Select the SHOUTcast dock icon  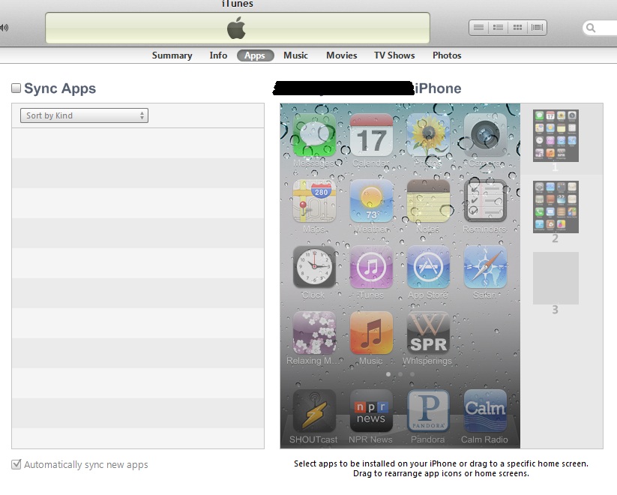click(314, 411)
